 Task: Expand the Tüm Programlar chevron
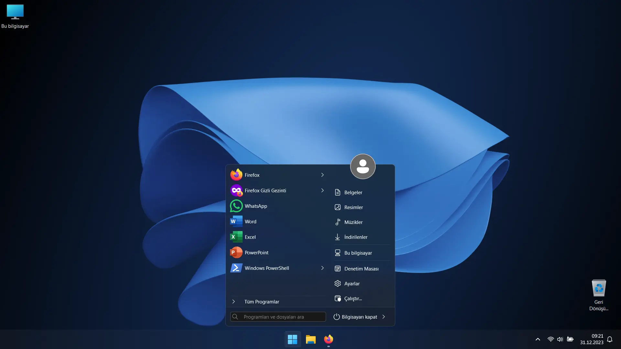click(234, 301)
